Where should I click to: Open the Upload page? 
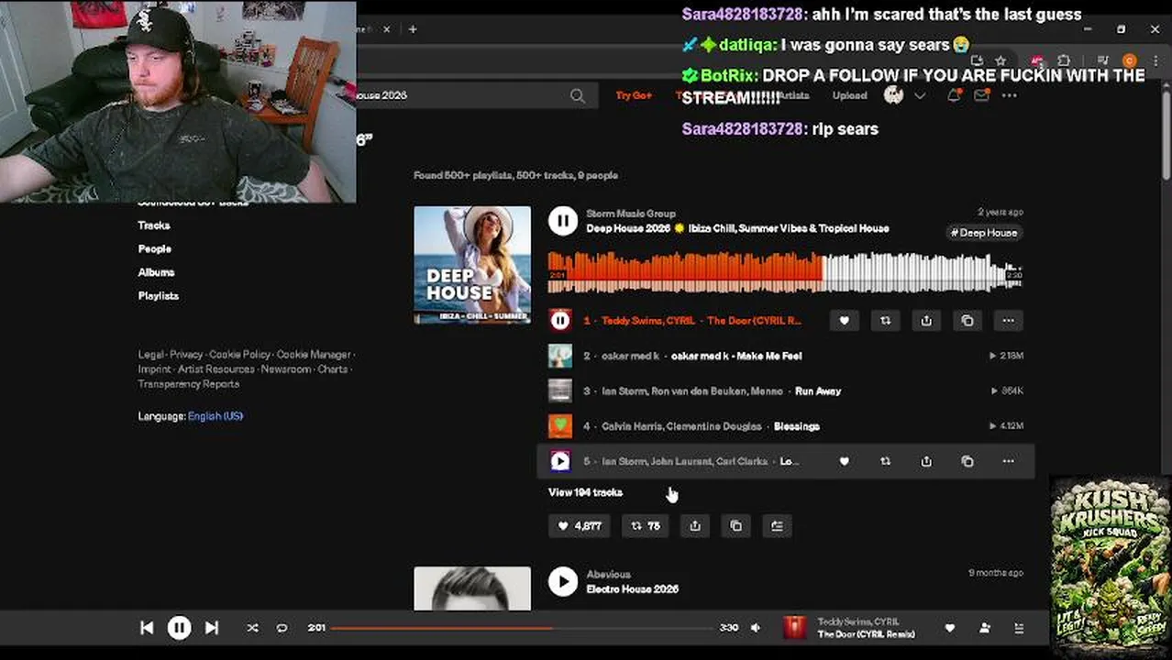pos(849,95)
